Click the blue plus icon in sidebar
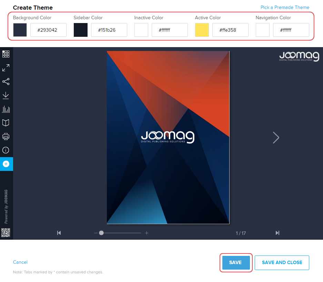This screenshot has width=323, height=282. tap(6, 164)
